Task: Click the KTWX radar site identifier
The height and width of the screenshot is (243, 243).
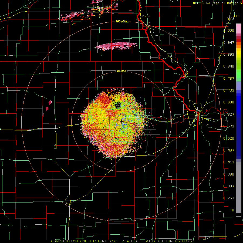Action: click(151, 241)
